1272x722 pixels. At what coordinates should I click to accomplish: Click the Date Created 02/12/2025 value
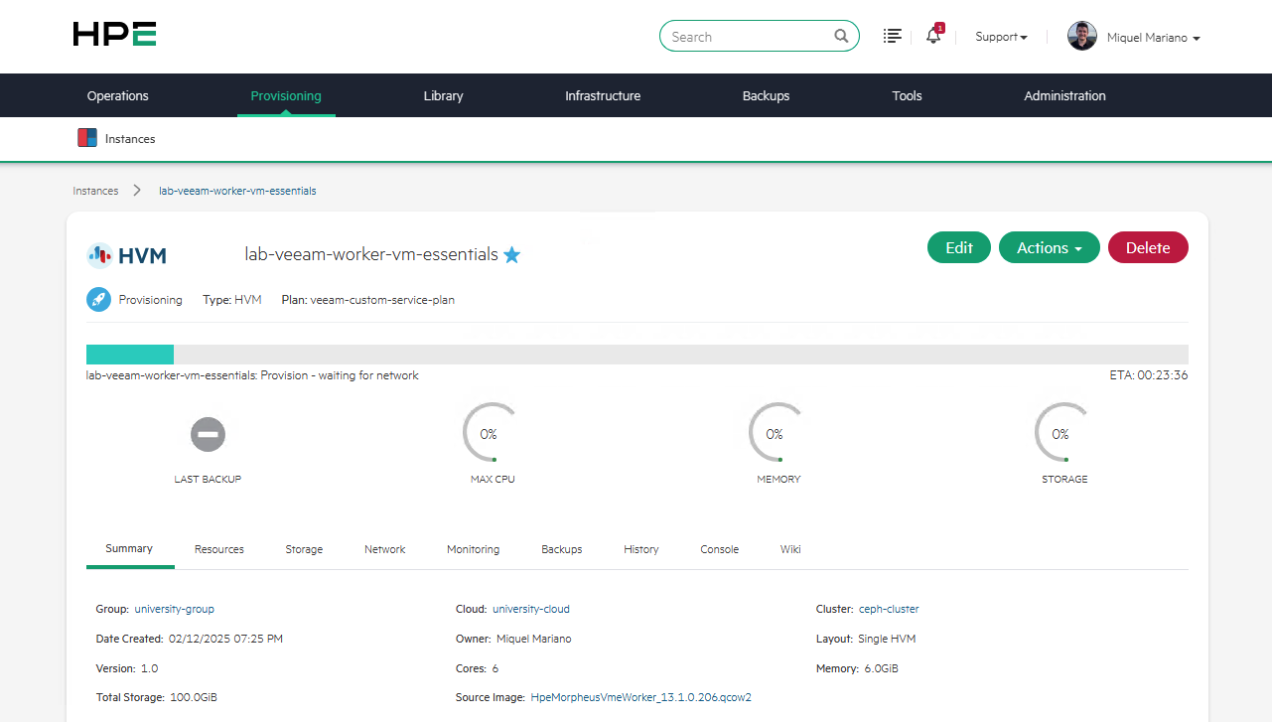[225, 639]
